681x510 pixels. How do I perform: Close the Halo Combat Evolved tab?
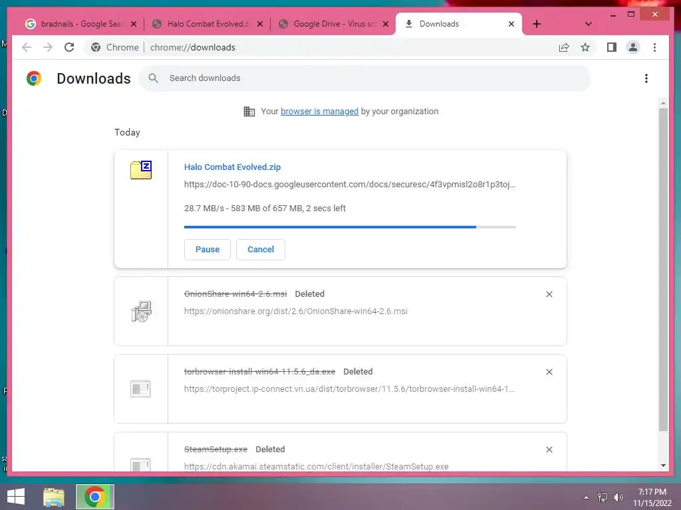click(260, 24)
